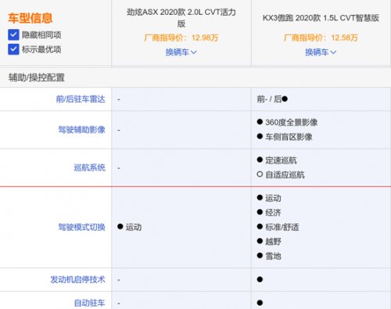
Task: Click the 360度全景影像 entry
Action: (287, 122)
